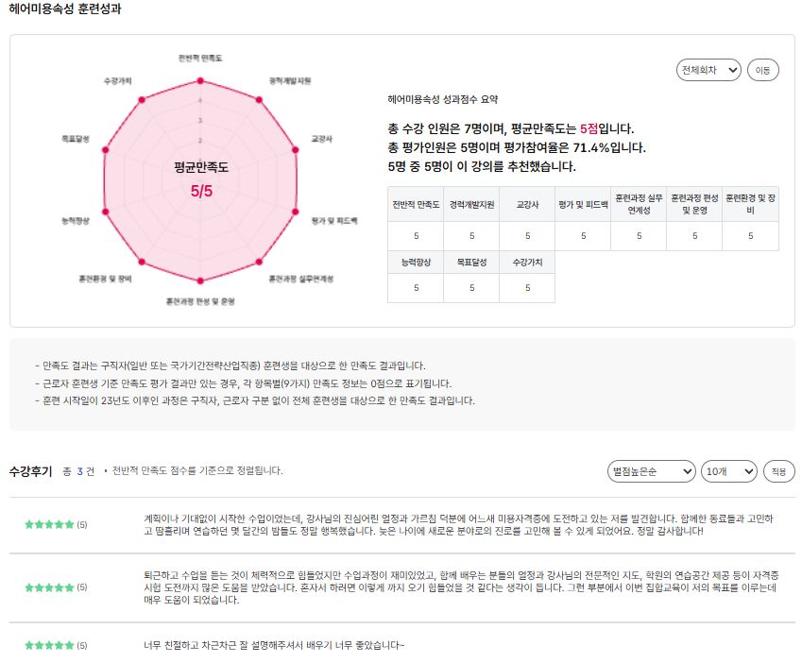Click the 적용 apply button

[778, 471]
